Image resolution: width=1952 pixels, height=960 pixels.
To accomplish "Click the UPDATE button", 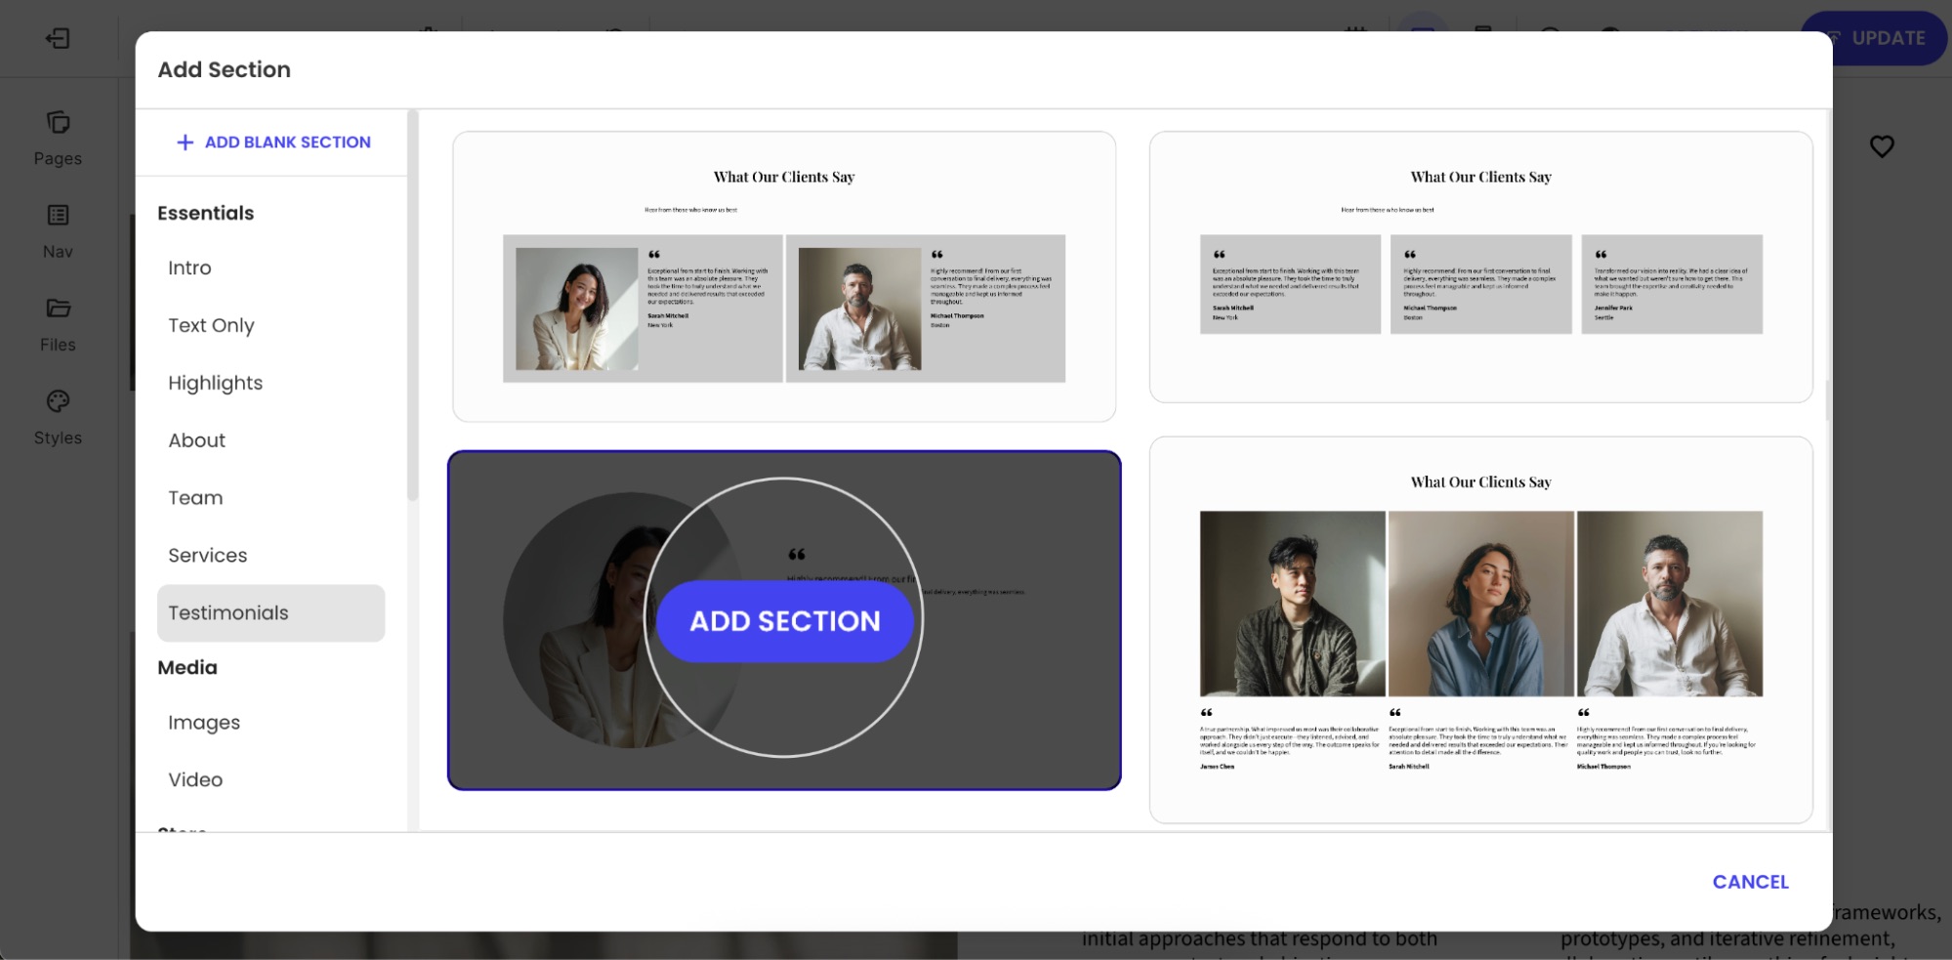I will click(1874, 38).
